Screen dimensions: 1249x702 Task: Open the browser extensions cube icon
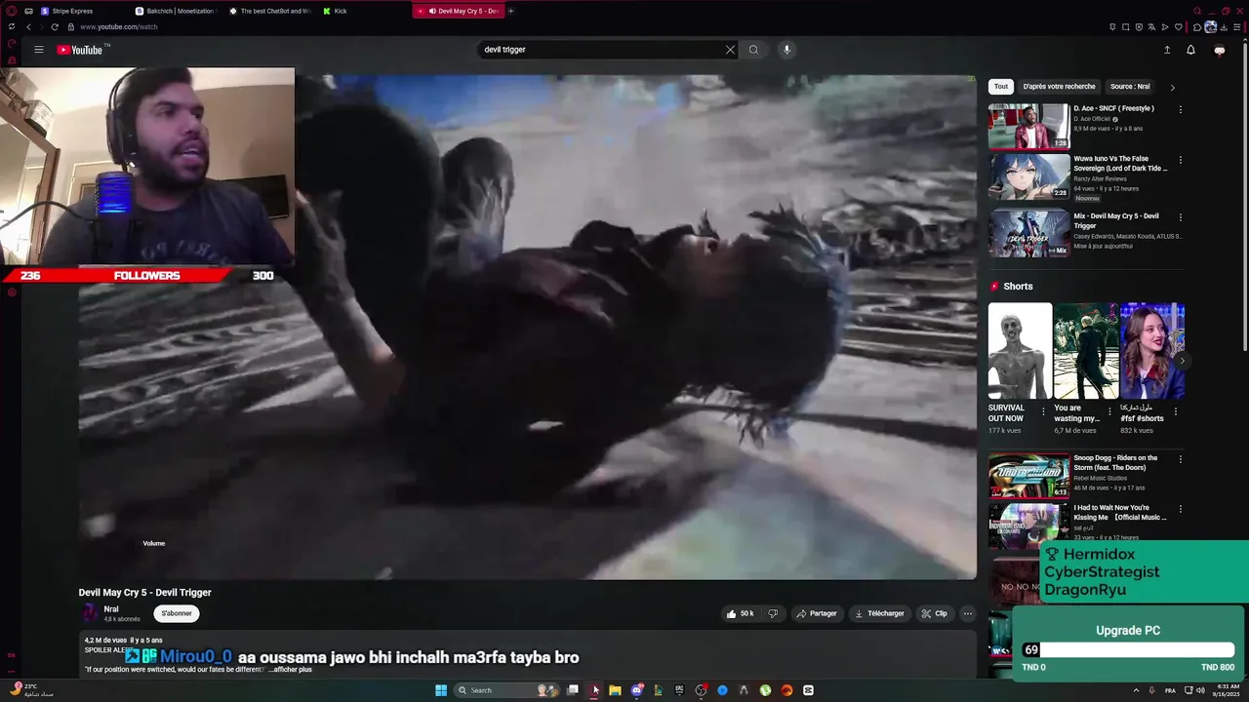tap(1197, 27)
